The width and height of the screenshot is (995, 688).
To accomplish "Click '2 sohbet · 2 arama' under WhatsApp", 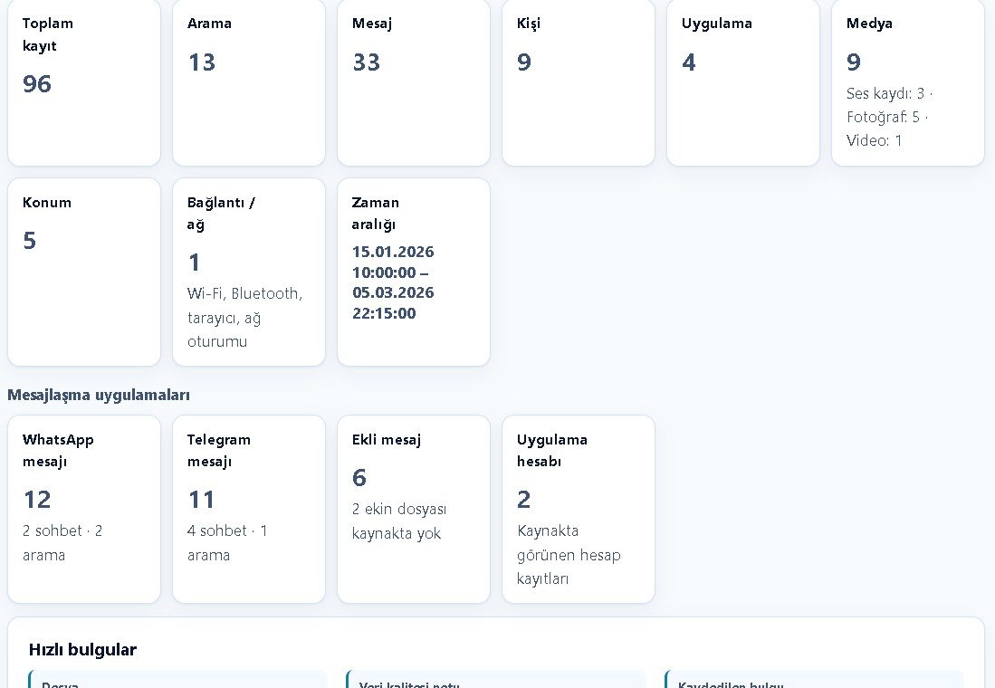I will 62,542.
